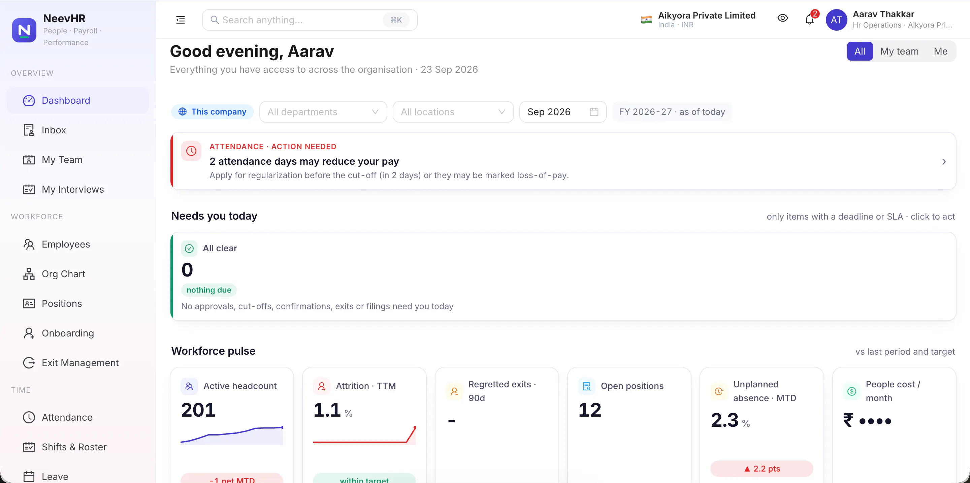Switch scope to Me
Screen dimensions: 970x483
coord(941,51)
